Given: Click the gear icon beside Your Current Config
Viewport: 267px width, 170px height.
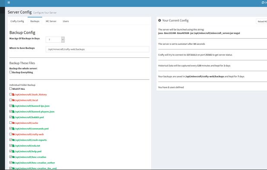Looking at the screenshot, I should 159,20.
